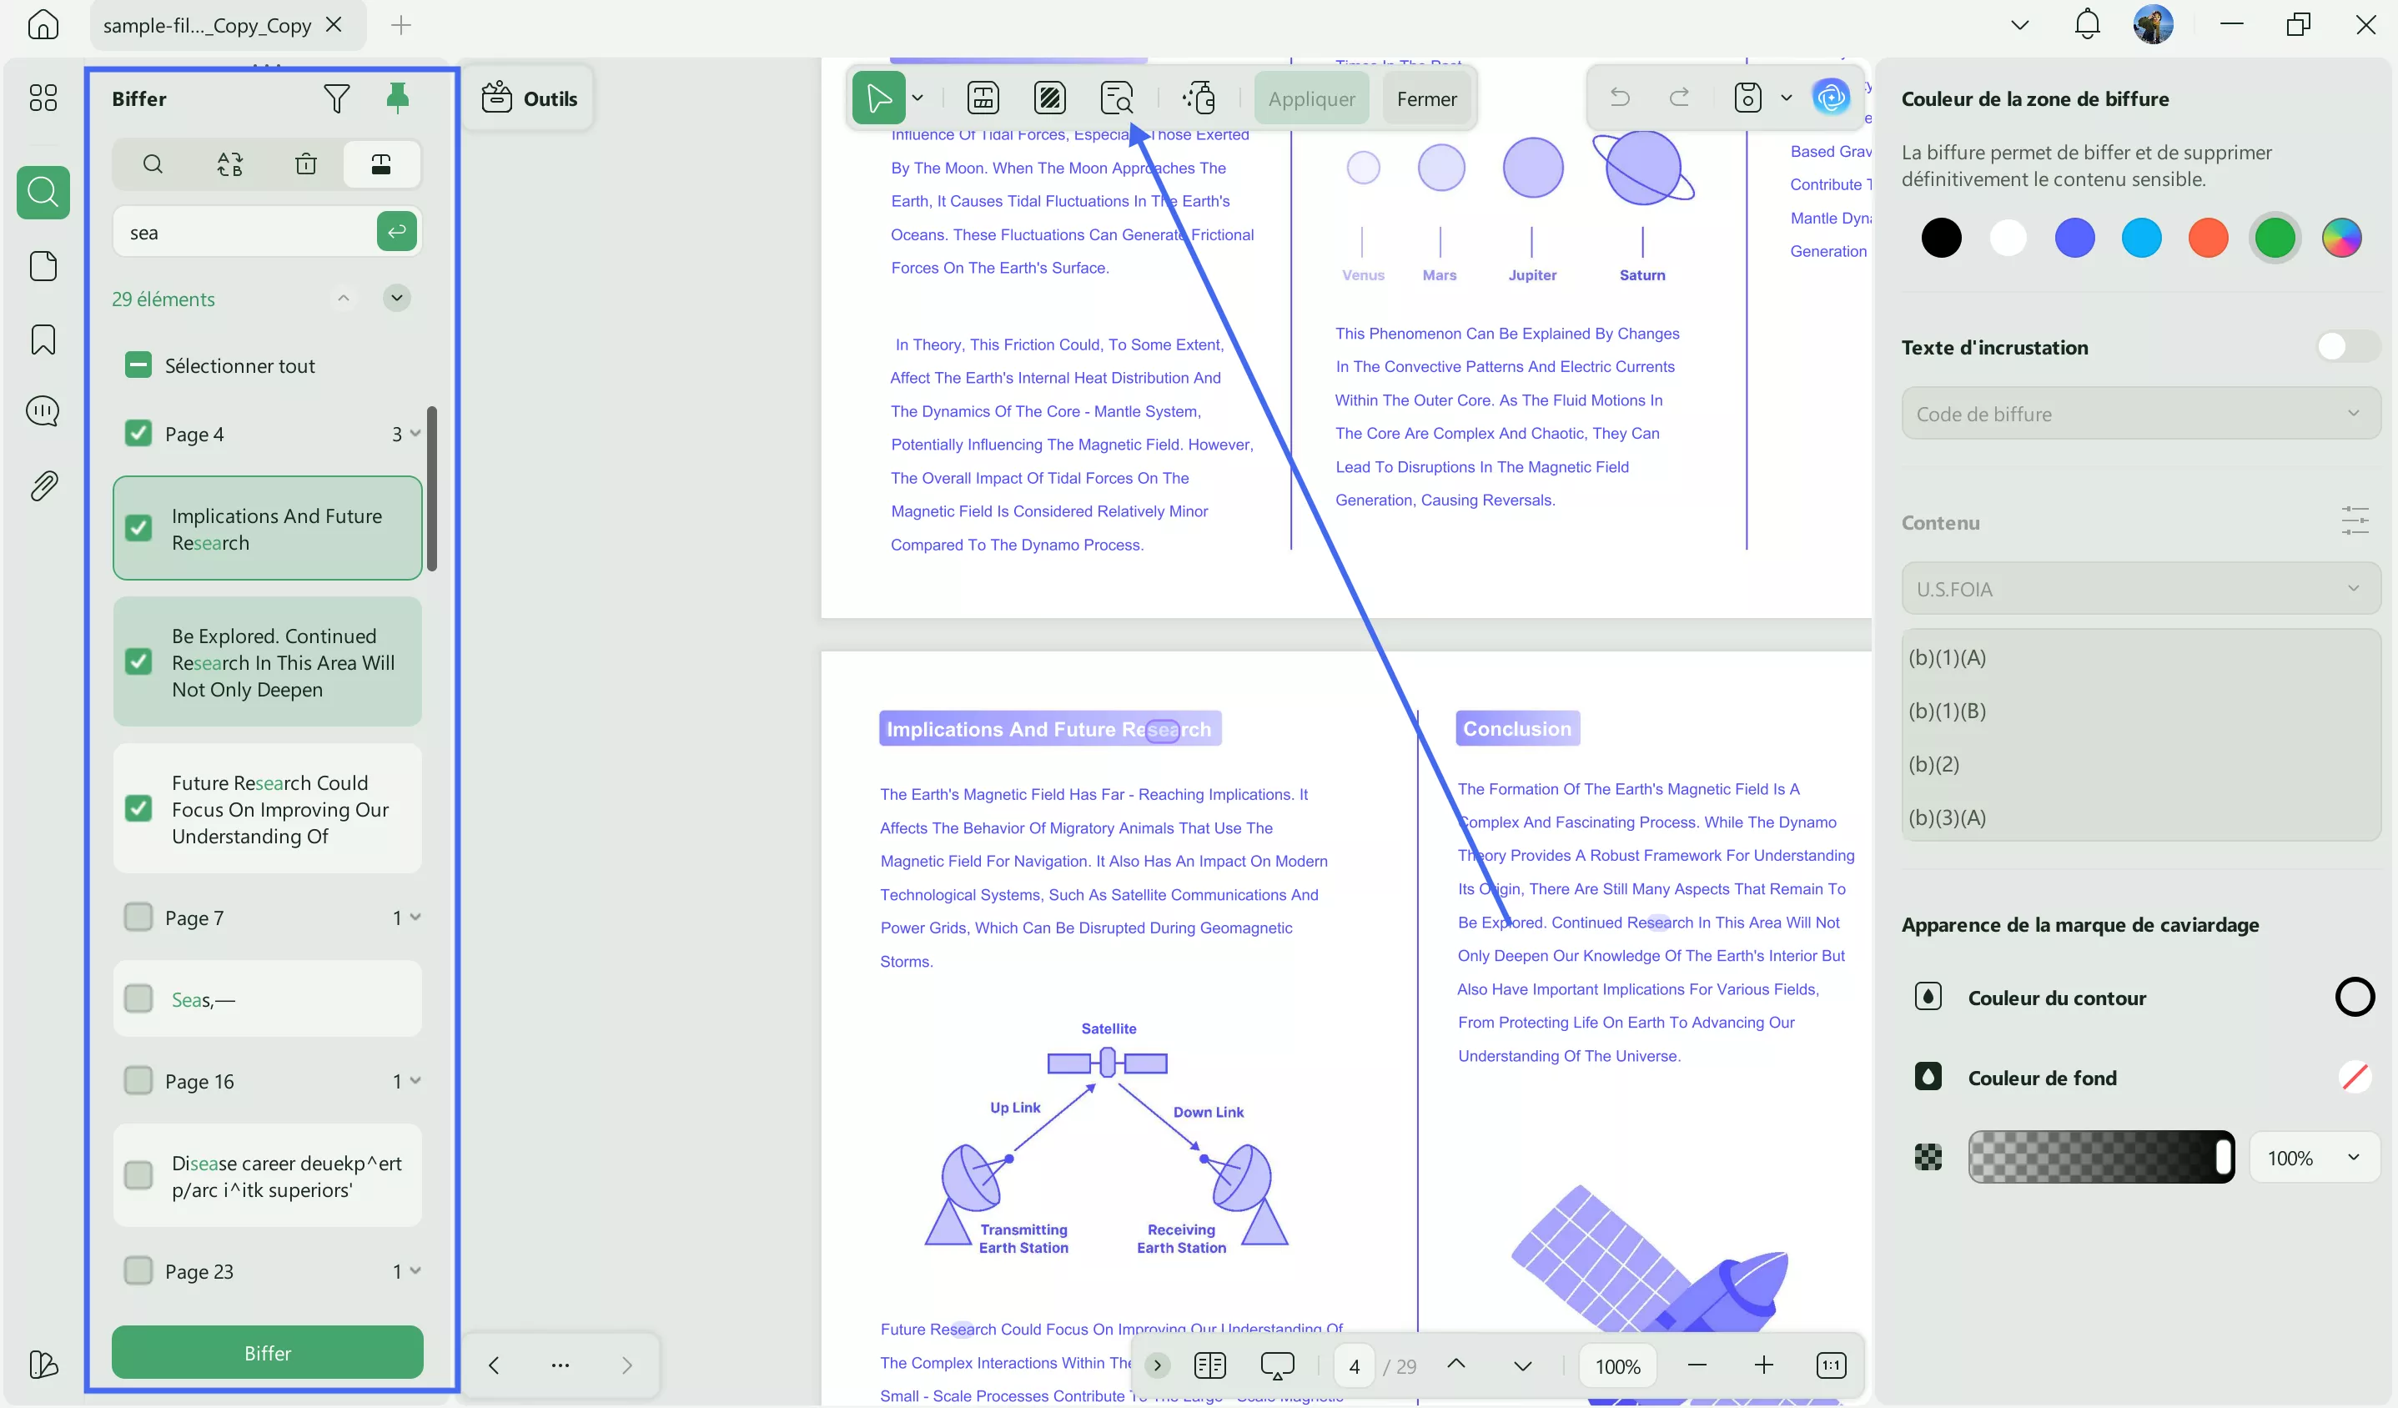This screenshot has width=2398, height=1408.
Task: Uncheck the Page 4 checkbox
Action: [138, 434]
